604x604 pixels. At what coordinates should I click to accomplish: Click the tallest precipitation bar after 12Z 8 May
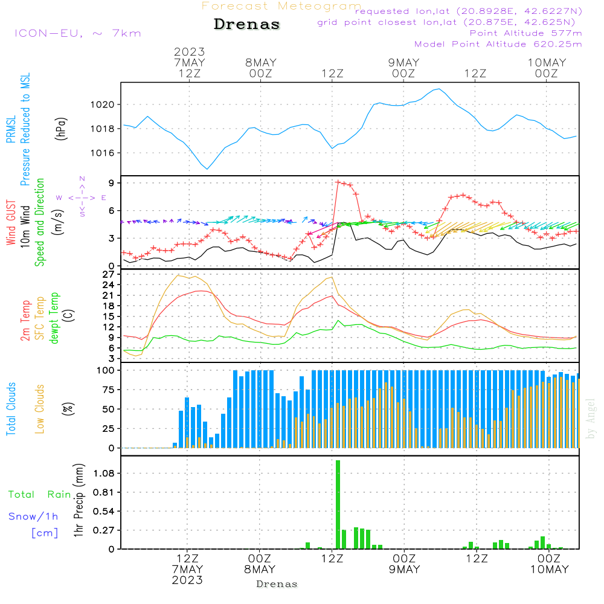[x=338, y=504]
